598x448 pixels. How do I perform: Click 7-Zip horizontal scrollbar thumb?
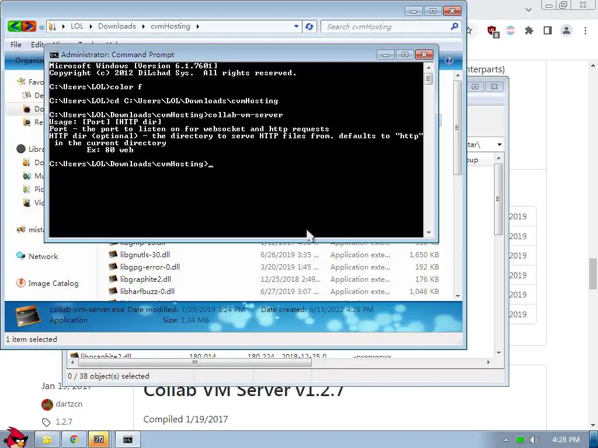pos(195,362)
